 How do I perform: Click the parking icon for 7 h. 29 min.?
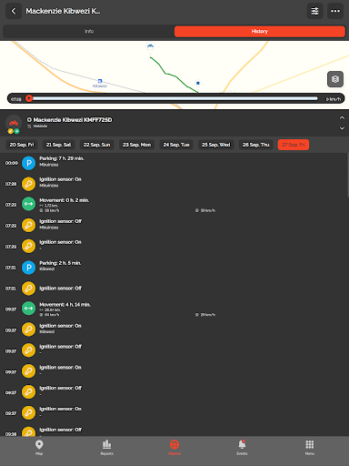point(28,163)
